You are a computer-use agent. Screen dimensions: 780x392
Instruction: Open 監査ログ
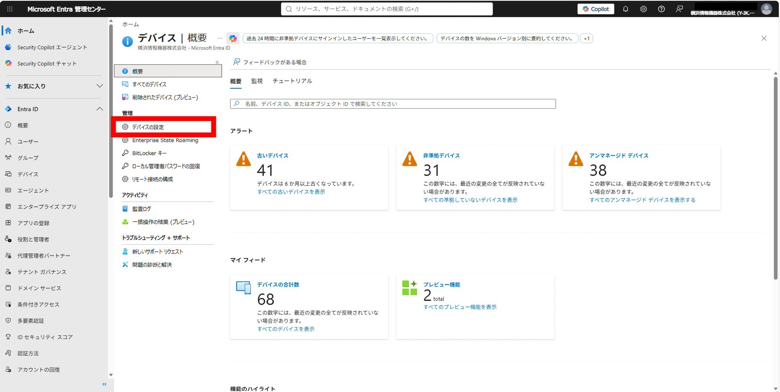[x=142, y=209]
